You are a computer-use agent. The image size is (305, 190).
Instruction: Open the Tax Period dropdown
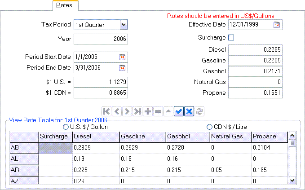point(124,25)
